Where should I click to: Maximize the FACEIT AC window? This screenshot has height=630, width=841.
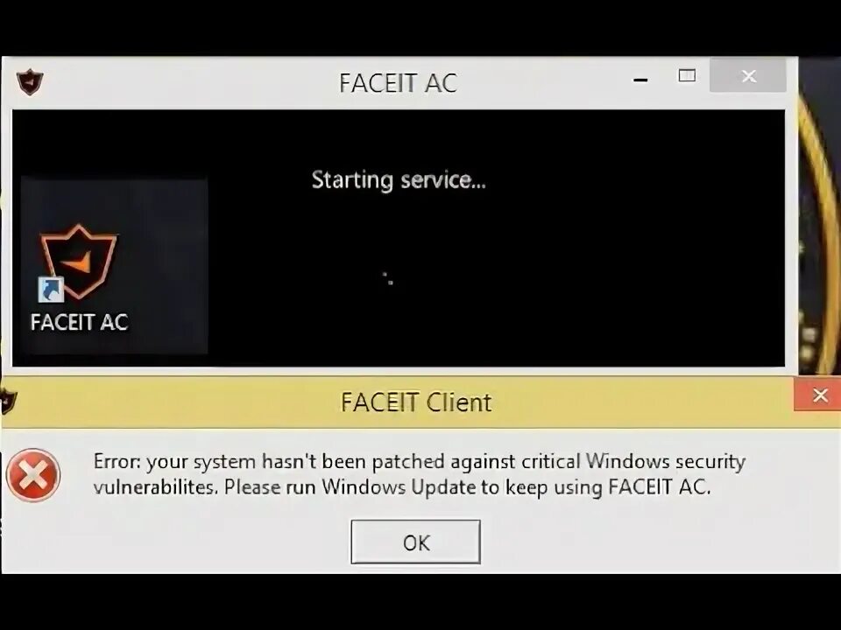click(x=687, y=75)
